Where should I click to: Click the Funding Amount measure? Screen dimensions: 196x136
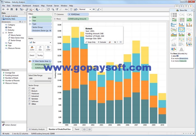pos(12,75)
